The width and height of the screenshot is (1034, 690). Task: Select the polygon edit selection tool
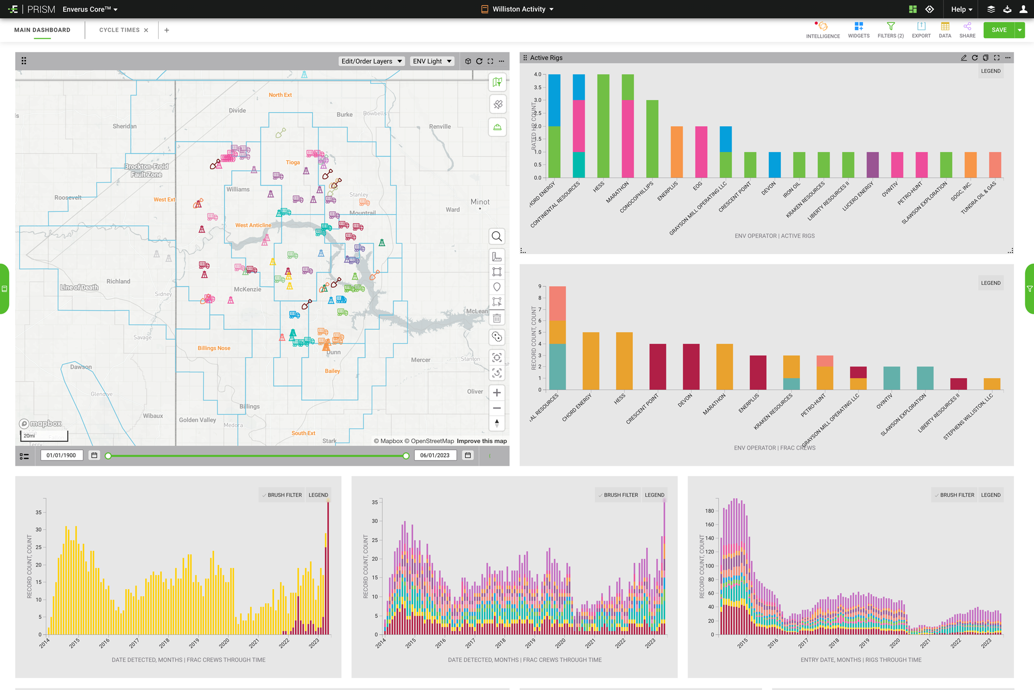(x=497, y=302)
